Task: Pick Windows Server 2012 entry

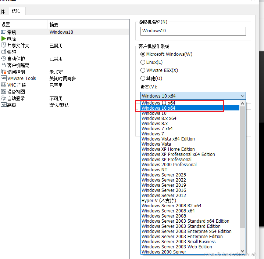Action: (x=190, y=195)
